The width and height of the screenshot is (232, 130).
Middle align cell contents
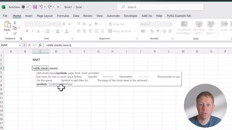(84, 24)
